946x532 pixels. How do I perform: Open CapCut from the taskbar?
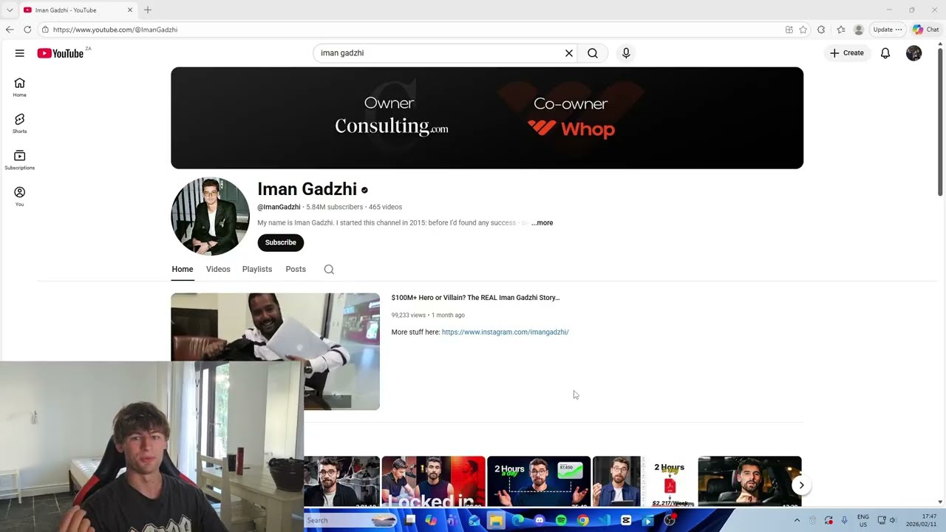click(x=626, y=521)
